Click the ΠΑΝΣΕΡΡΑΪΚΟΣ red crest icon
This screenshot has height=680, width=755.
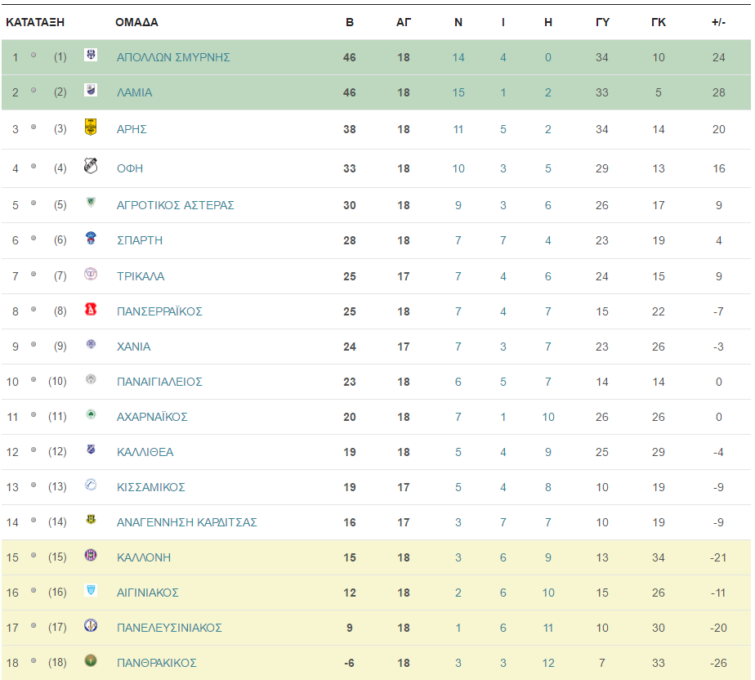tap(91, 309)
